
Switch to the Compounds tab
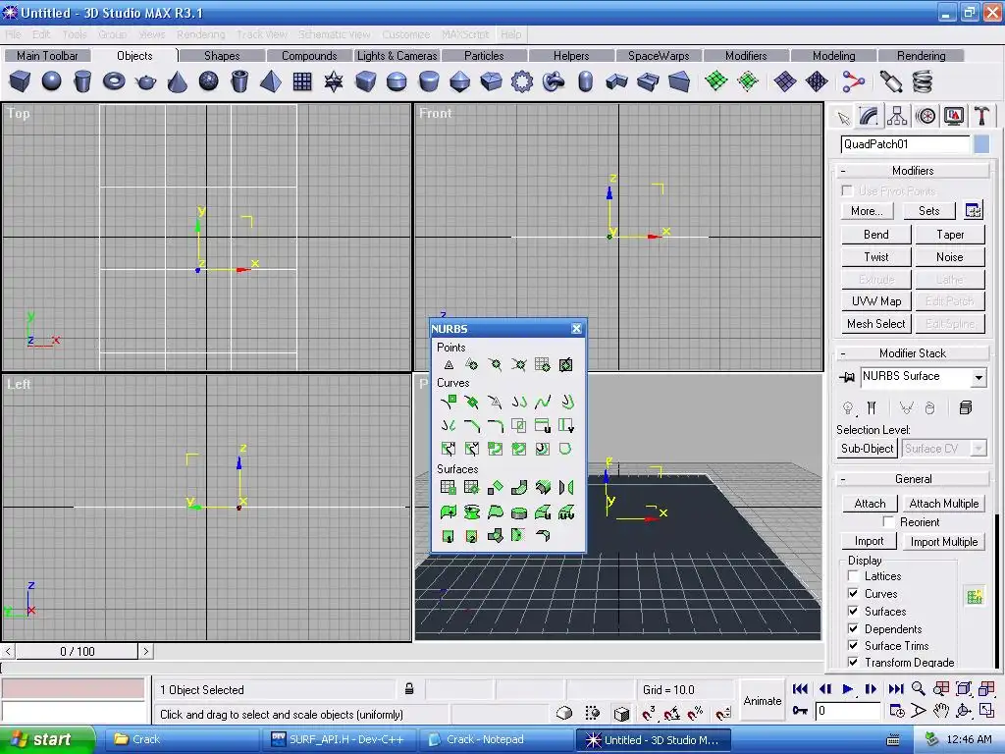pyautogui.click(x=309, y=56)
